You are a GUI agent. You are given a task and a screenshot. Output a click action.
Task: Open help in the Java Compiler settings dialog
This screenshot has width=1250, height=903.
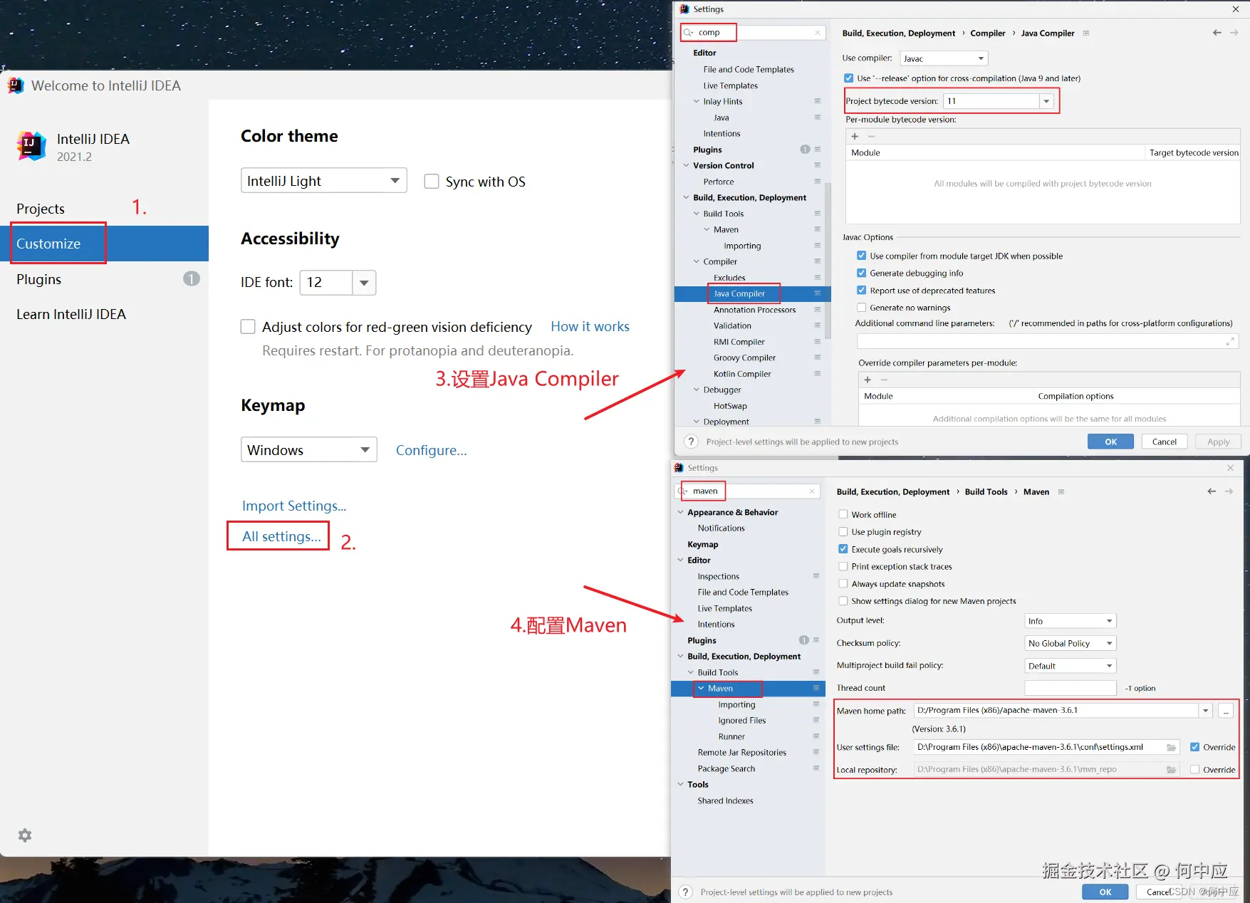(691, 442)
